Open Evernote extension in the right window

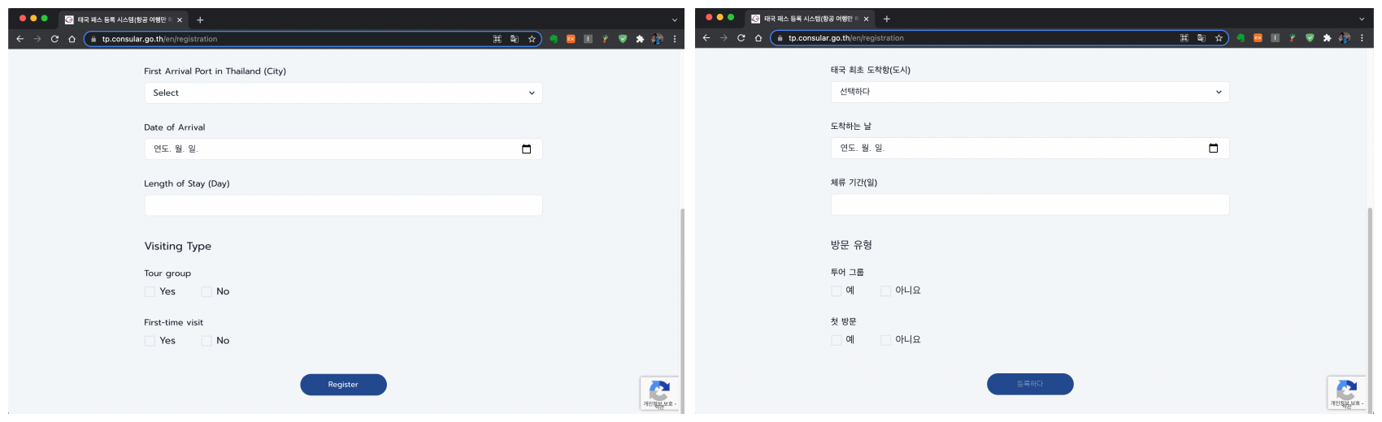coord(1241,38)
